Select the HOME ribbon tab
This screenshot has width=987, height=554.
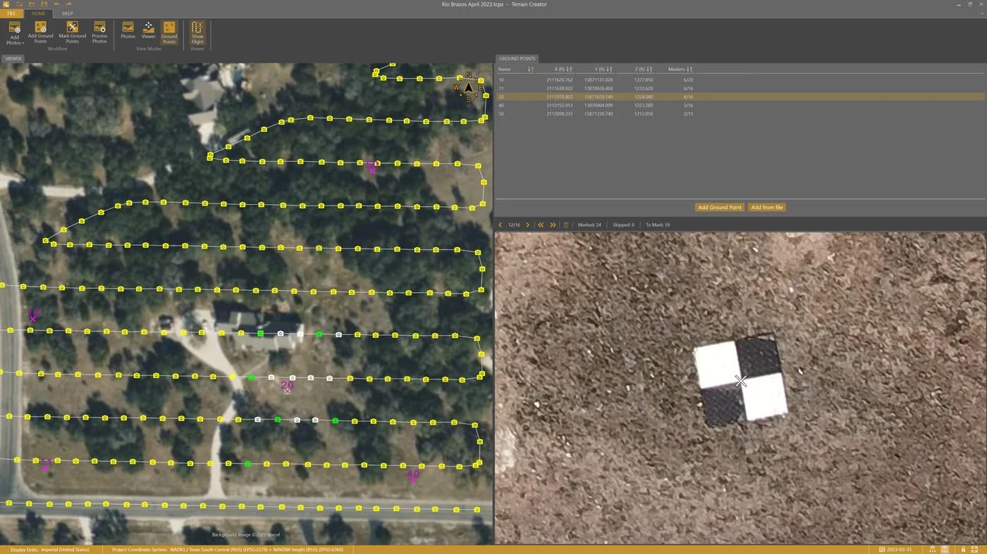[x=39, y=13]
